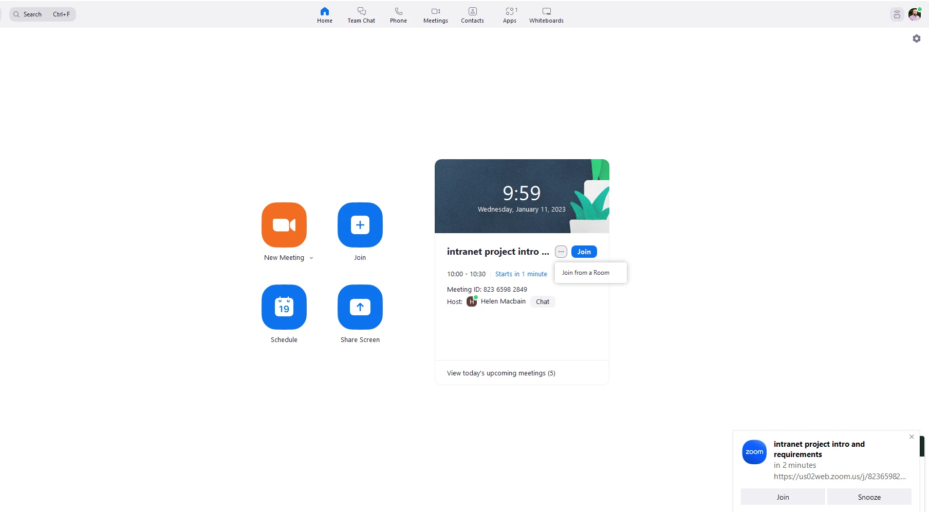Open meeting more options ellipsis button
This screenshot has height=512, width=929.
561,252
